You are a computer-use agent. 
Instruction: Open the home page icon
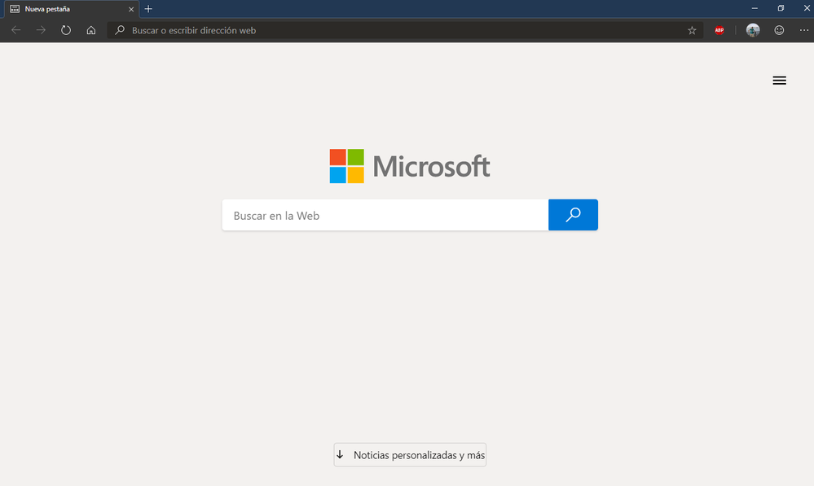point(90,30)
